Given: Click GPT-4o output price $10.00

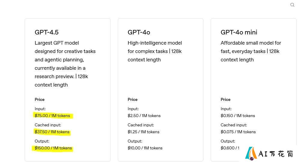Looking at the screenshot, I should (x=145, y=148).
